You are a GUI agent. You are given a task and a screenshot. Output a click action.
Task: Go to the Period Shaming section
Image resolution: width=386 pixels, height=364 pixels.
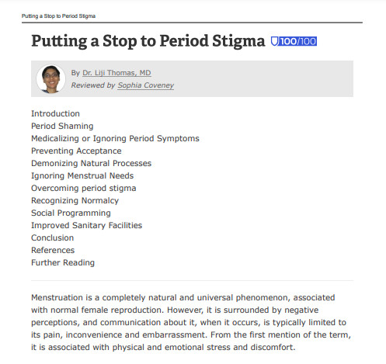[x=62, y=126]
